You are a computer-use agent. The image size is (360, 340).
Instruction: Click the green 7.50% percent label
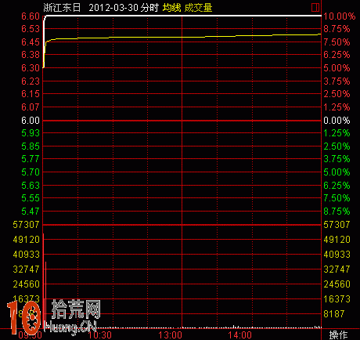point(337,198)
